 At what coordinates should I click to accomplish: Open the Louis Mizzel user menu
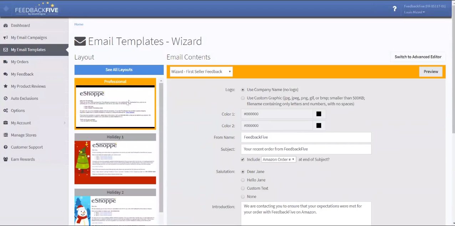(414, 12)
